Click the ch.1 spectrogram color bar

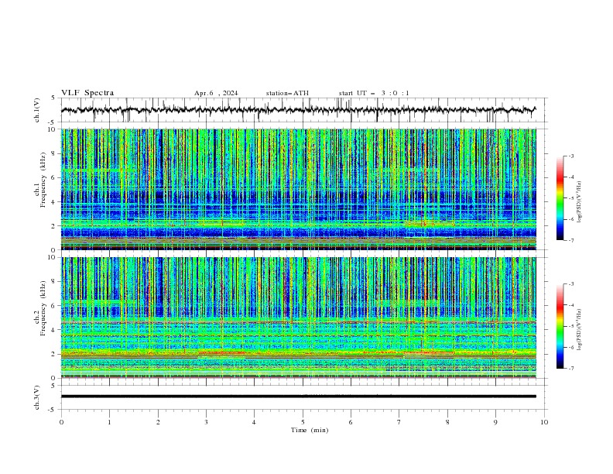tap(560, 198)
